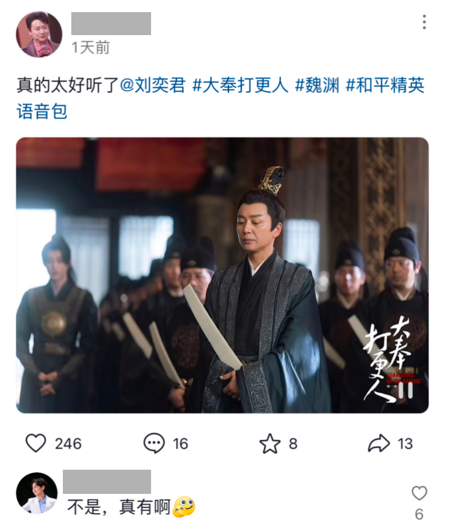Share the post using the arrow icon

378,443
